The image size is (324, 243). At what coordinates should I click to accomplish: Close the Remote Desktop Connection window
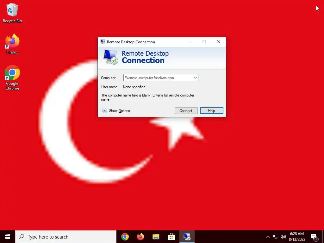219,42
